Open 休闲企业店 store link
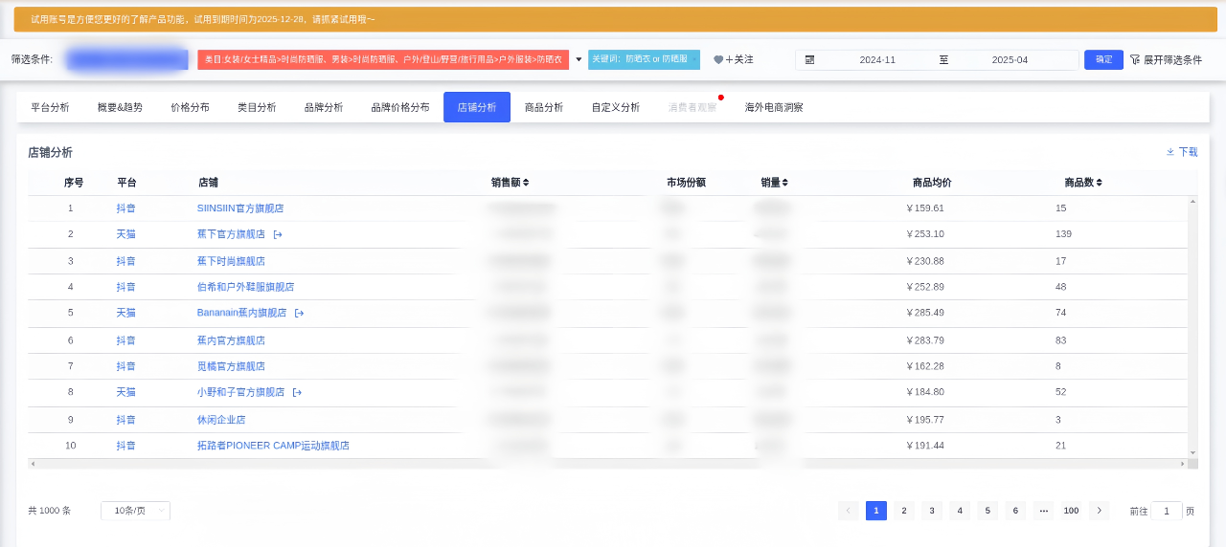Image resolution: width=1226 pixels, height=547 pixels. click(221, 420)
